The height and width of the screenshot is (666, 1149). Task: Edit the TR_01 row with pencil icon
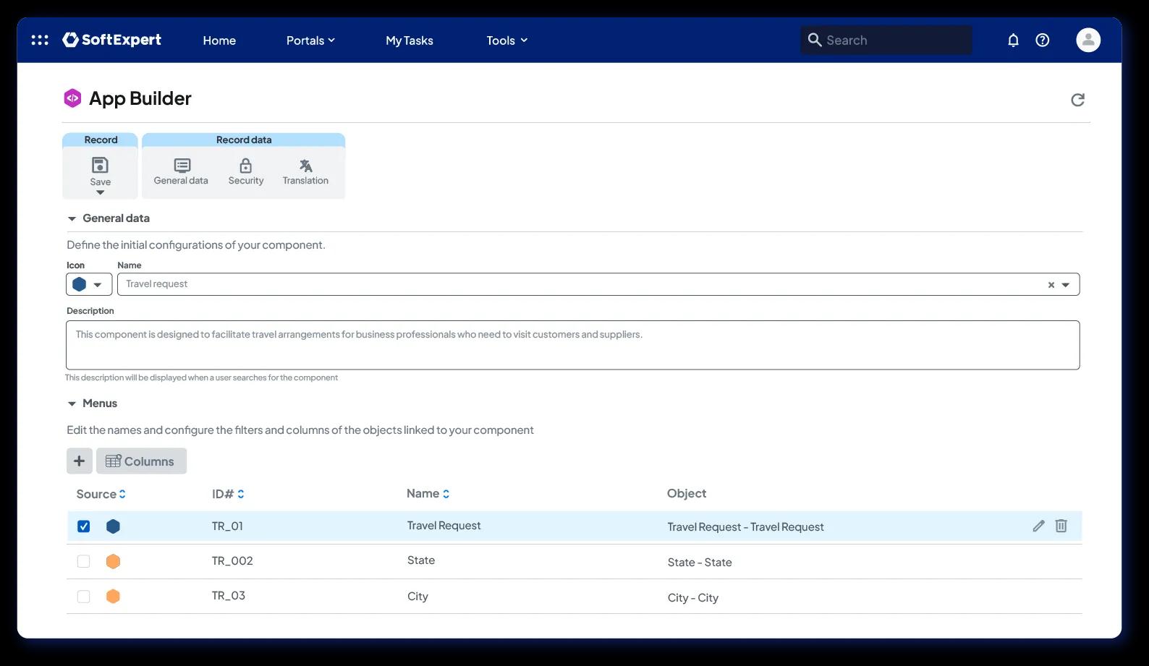coord(1038,526)
